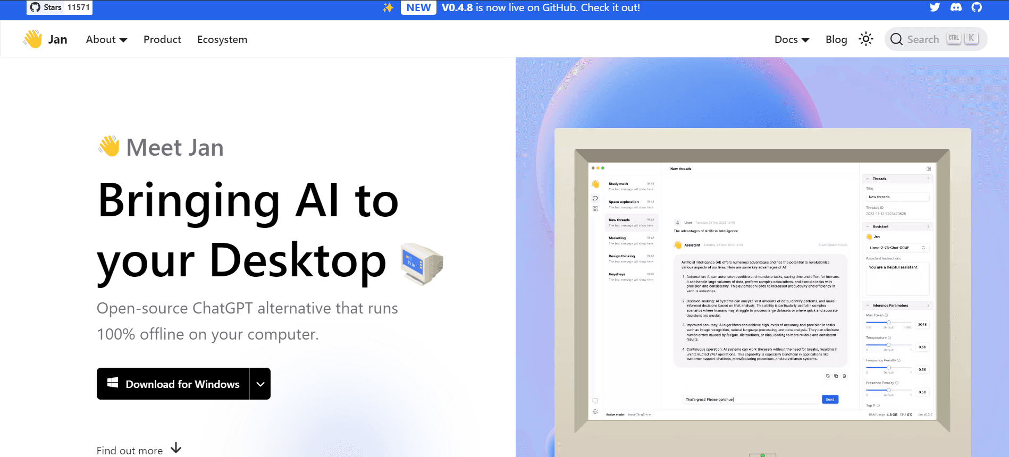
Task: Click the V0.4.8 announcement banner text
Action: 541,7
